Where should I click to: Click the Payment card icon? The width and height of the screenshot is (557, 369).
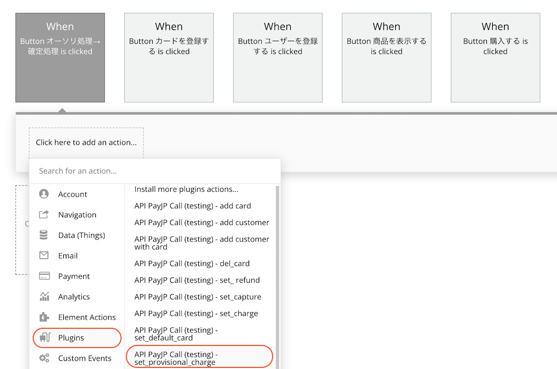pos(44,276)
